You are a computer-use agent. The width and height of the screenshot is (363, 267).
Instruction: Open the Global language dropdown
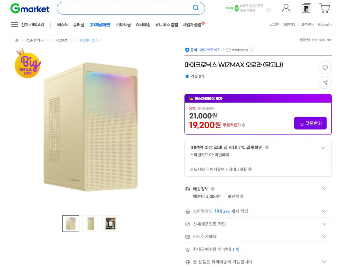(x=325, y=24)
